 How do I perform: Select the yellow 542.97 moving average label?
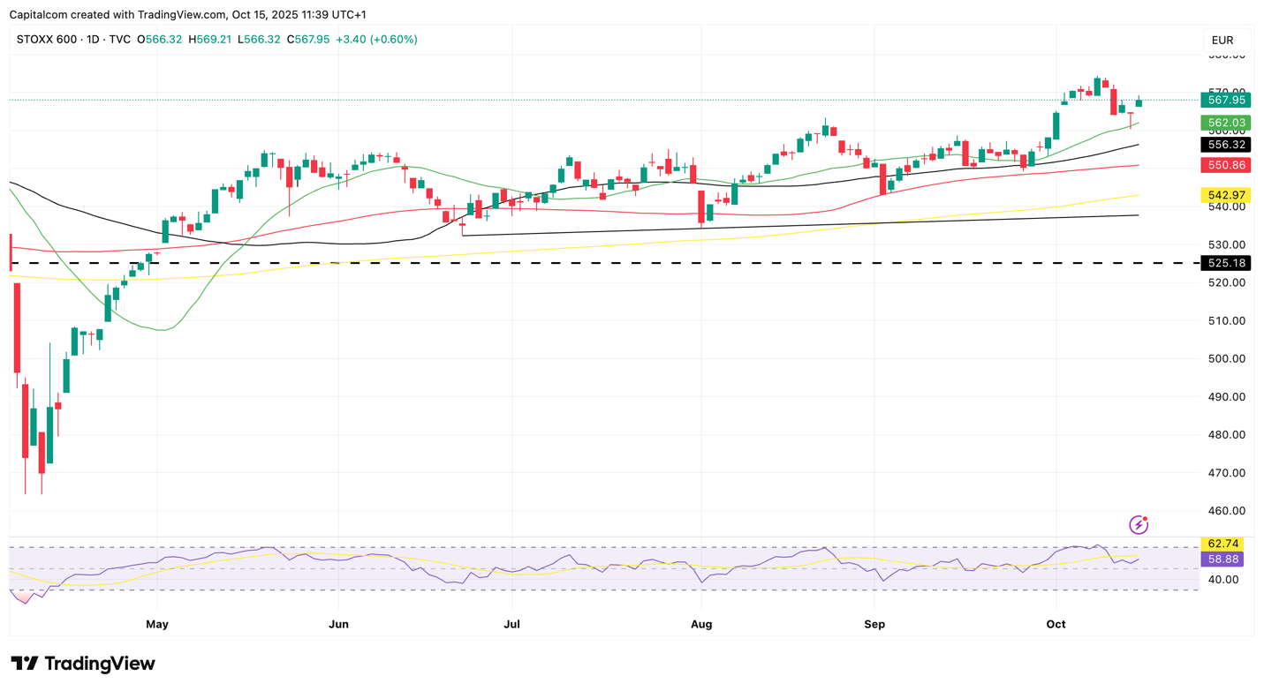click(1225, 195)
